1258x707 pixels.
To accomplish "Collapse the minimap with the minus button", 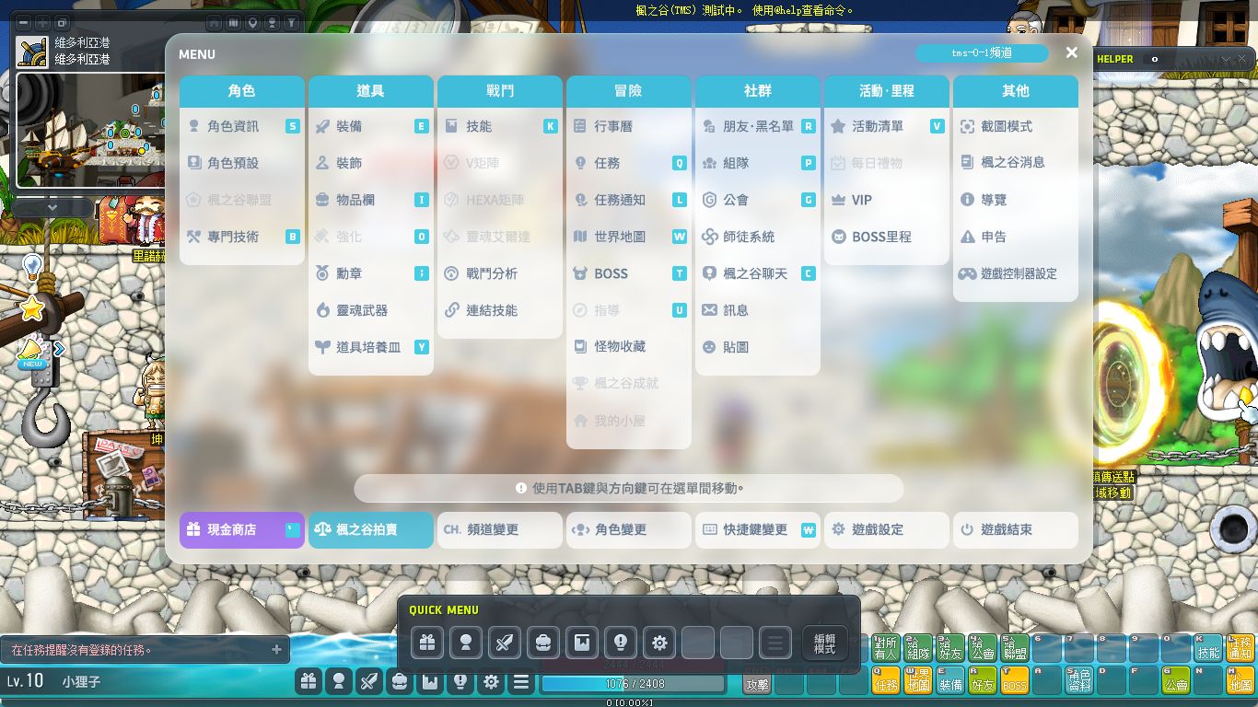I will pyautogui.click(x=24, y=22).
